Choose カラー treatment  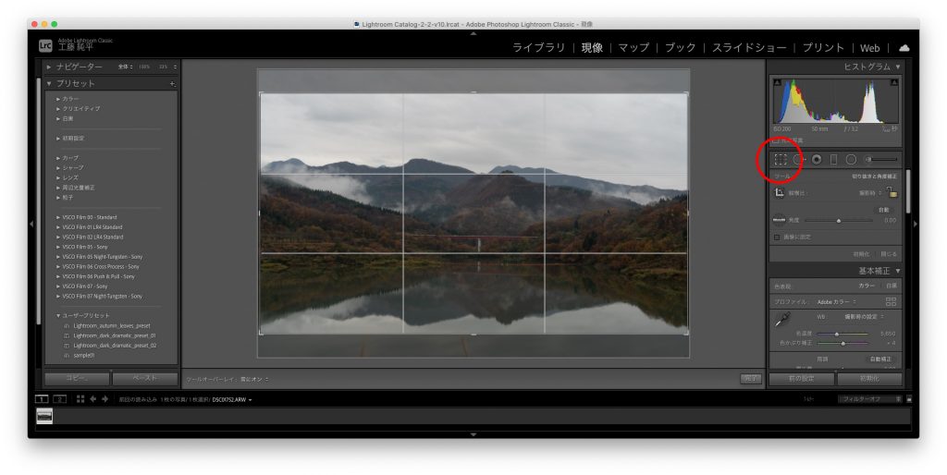click(867, 286)
